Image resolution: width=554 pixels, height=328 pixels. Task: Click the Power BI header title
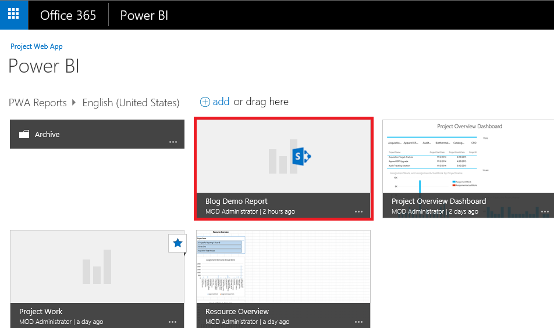click(144, 15)
